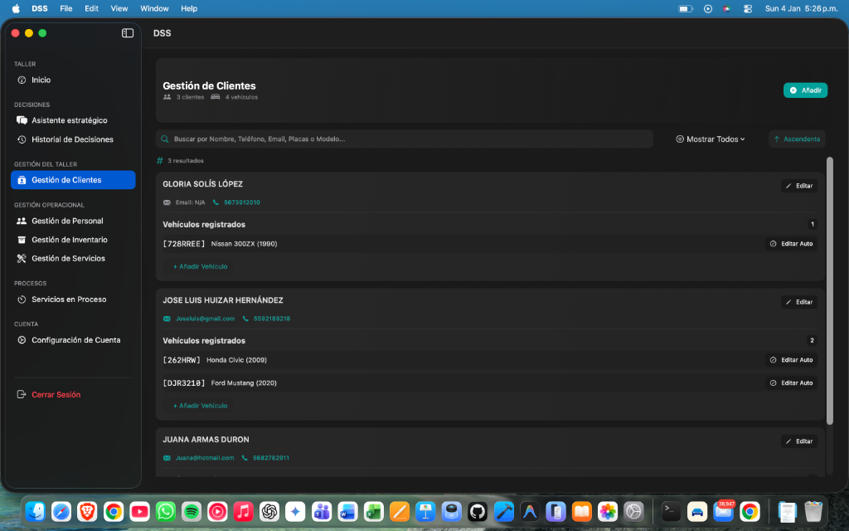The width and height of the screenshot is (849, 531).
Task: Add vehicle to Jose Luis Huizar Hernández
Action: [x=200, y=406]
